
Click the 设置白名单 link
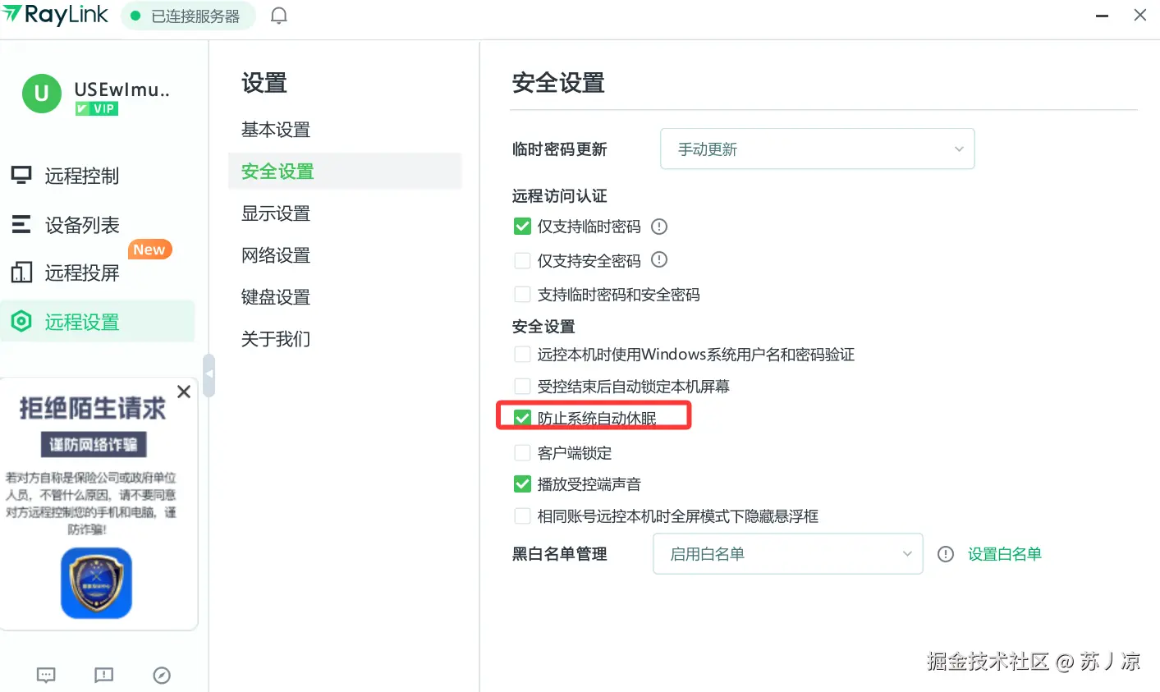(1004, 554)
